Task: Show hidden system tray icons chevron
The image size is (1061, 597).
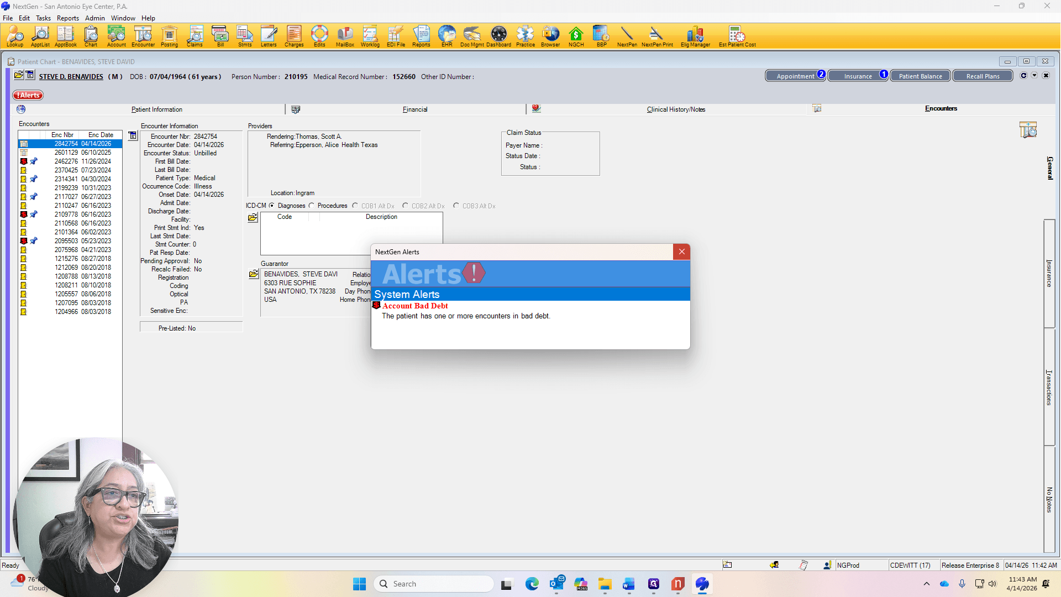Action: tap(927, 584)
